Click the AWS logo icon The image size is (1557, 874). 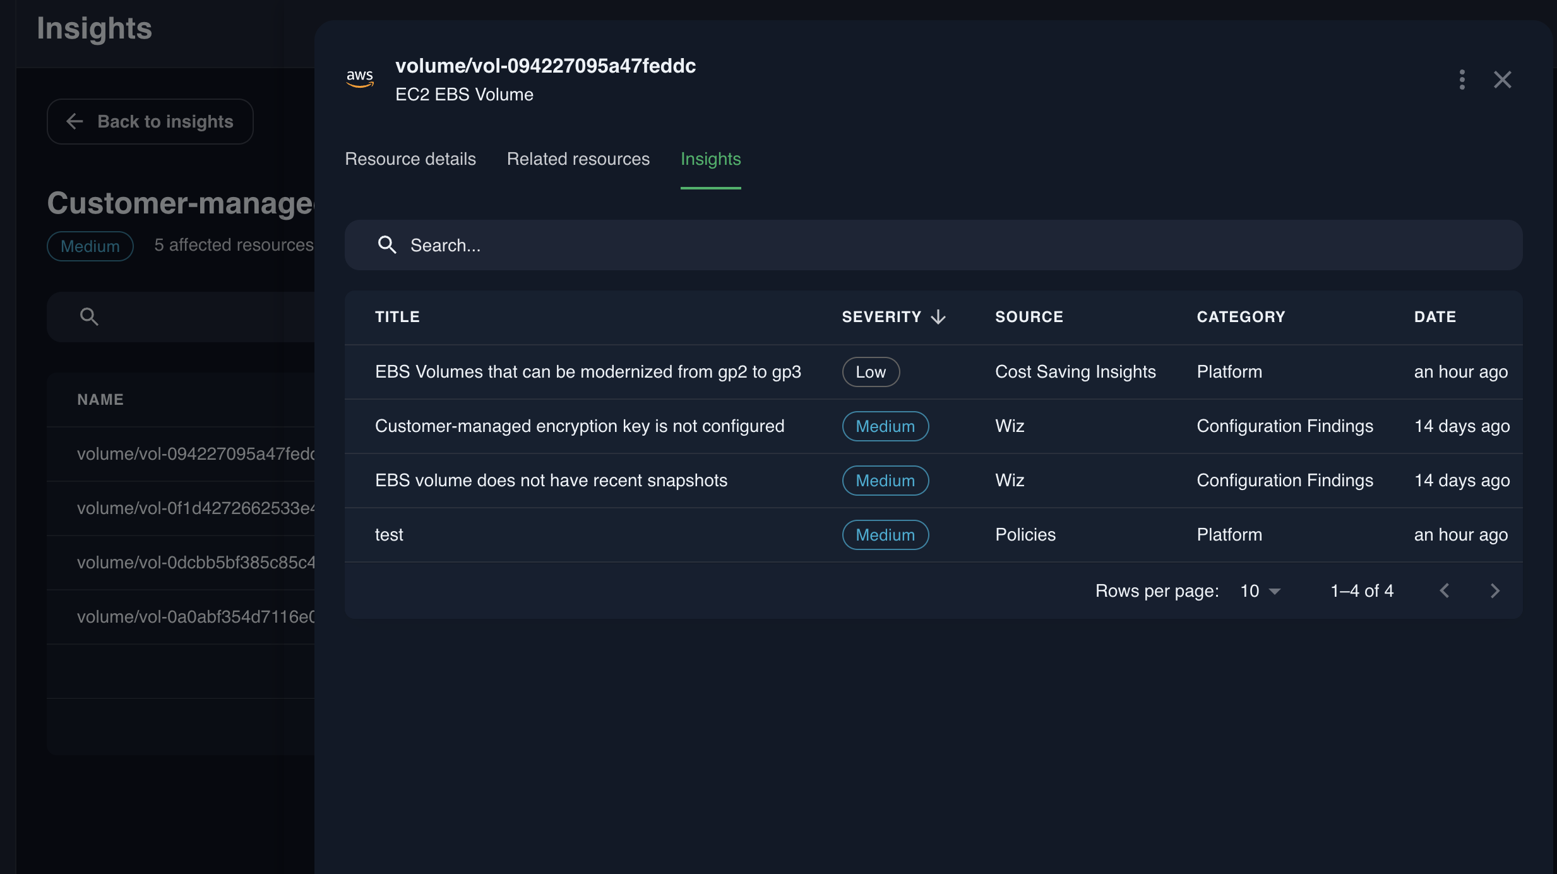click(360, 79)
